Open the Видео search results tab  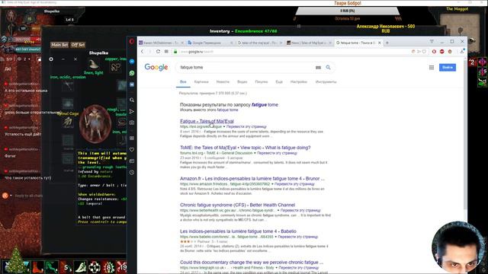(x=242, y=82)
